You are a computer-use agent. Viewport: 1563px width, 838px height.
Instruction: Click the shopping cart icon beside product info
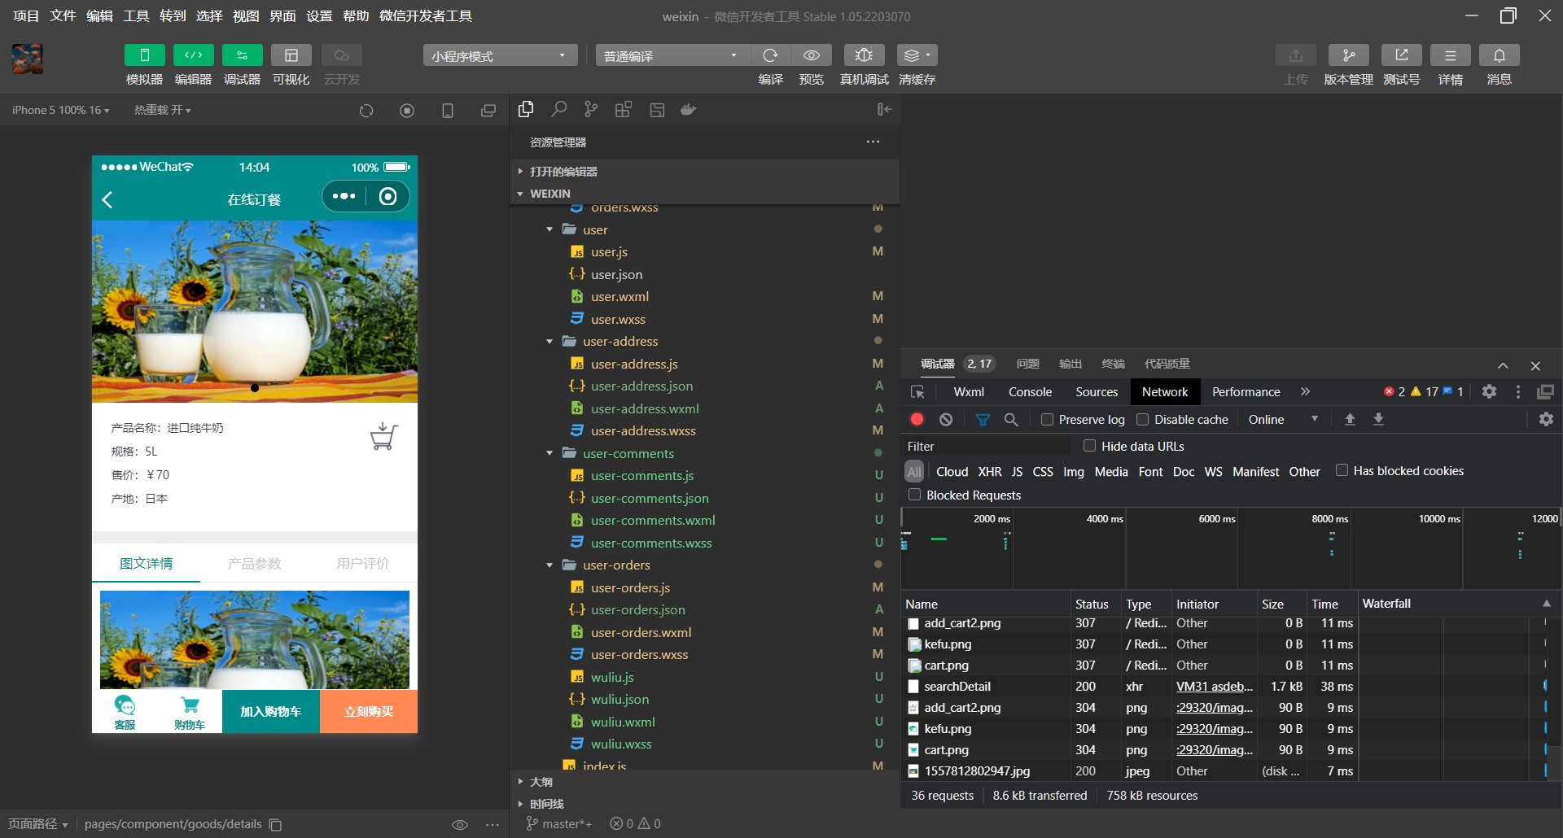tap(383, 437)
